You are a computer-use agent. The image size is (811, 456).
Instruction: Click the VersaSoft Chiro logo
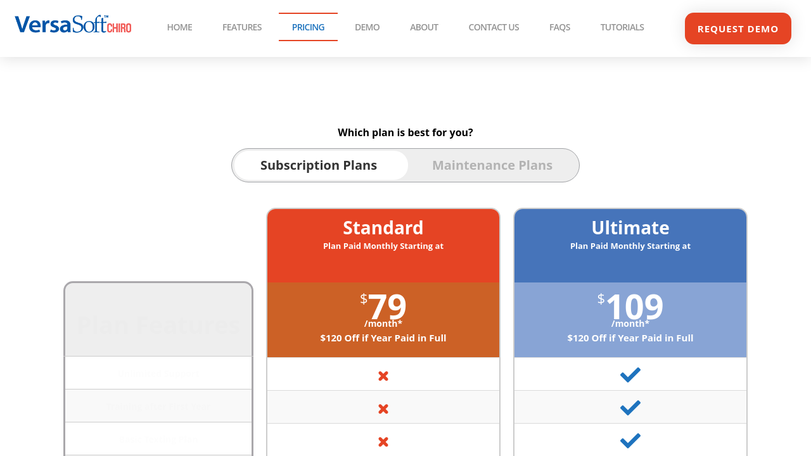(x=73, y=25)
